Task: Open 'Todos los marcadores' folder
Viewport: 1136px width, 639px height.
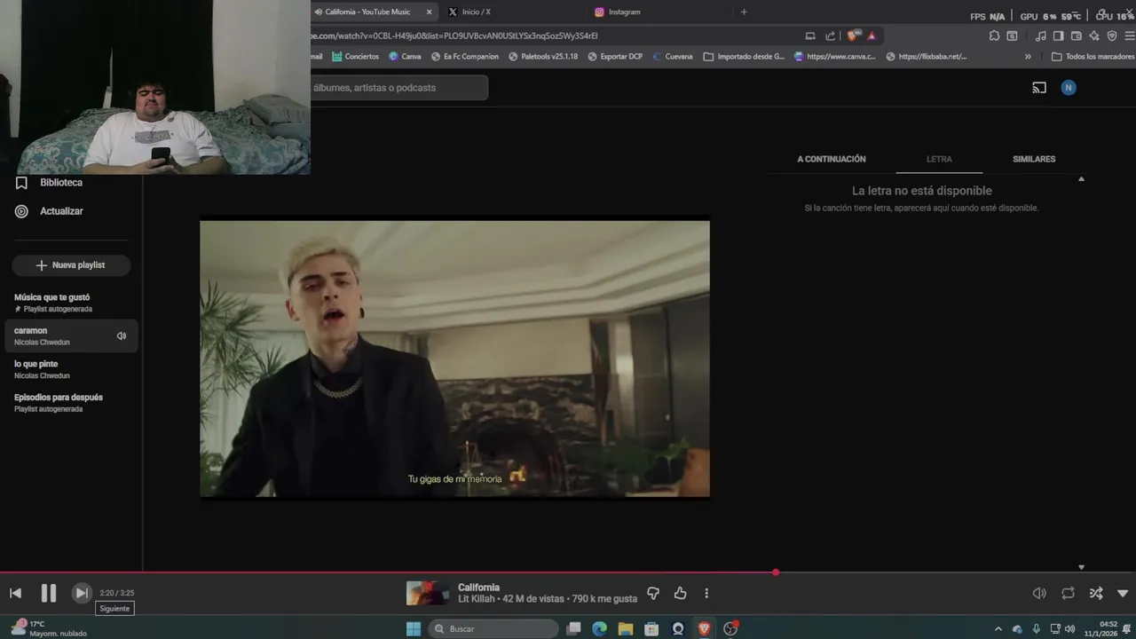Action: (1093, 56)
